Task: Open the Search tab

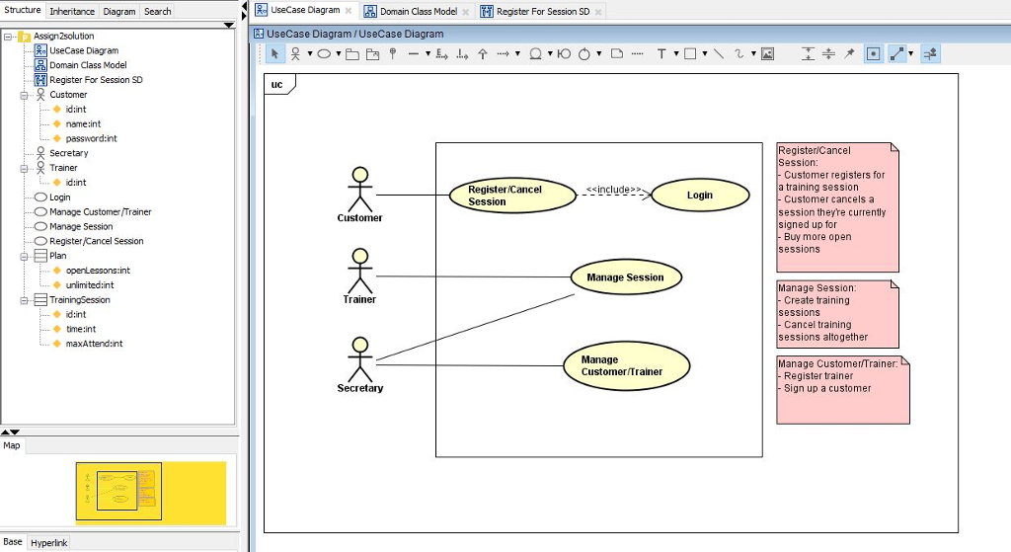Action: click(x=157, y=12)
